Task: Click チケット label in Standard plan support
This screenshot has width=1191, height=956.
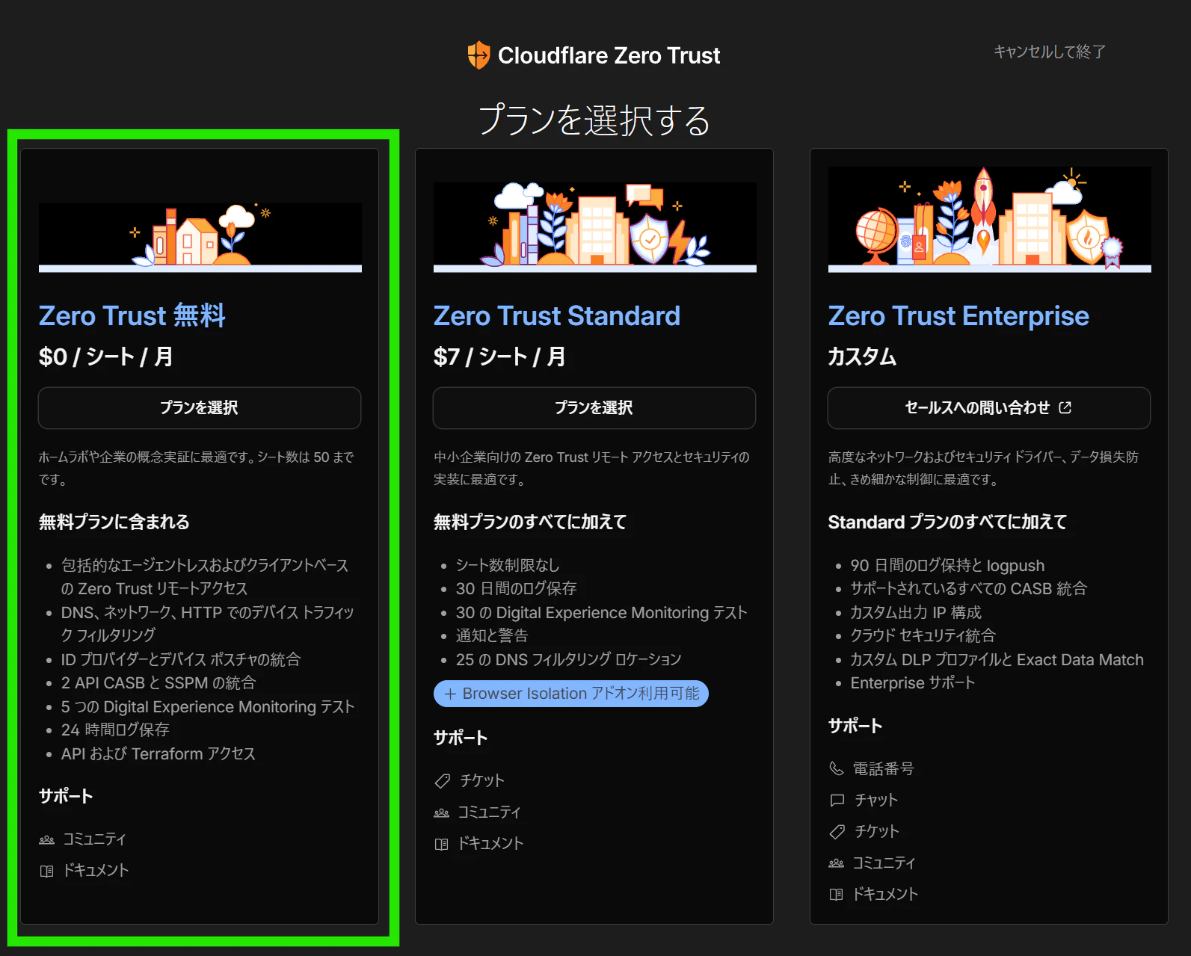Action: [482, 781]
